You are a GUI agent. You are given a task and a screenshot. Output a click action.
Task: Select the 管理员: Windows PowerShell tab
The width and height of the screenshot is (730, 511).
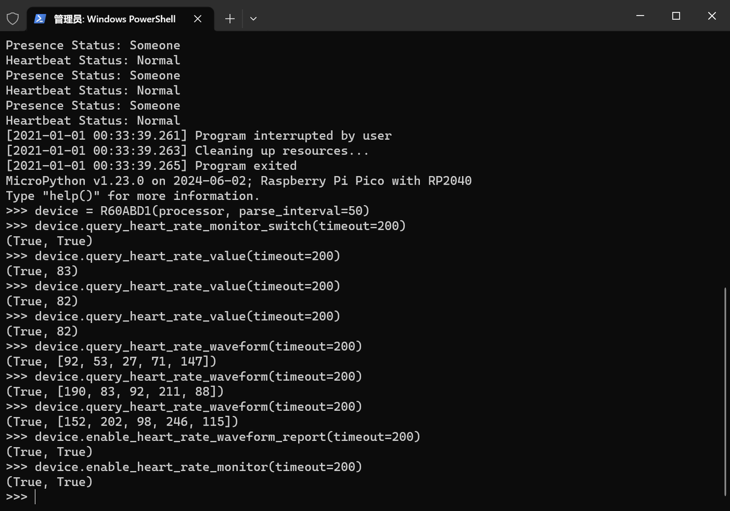coord(115,19)
